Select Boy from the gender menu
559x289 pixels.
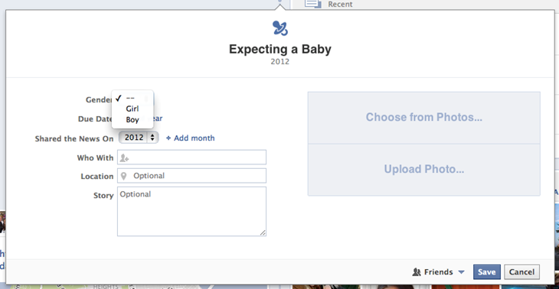[132, 120]
